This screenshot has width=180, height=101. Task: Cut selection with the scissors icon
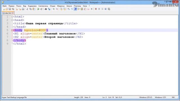[x=27, y=9]
